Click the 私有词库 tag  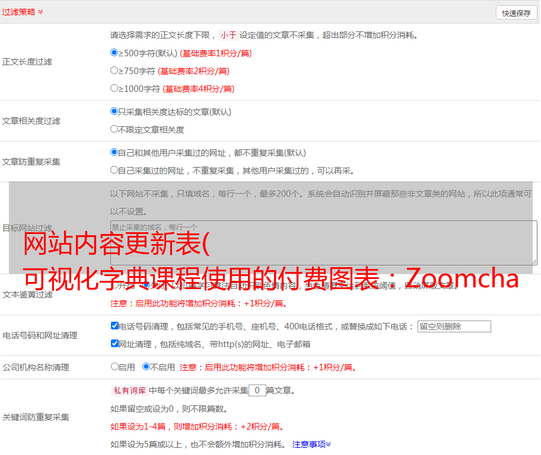[130, 390]
